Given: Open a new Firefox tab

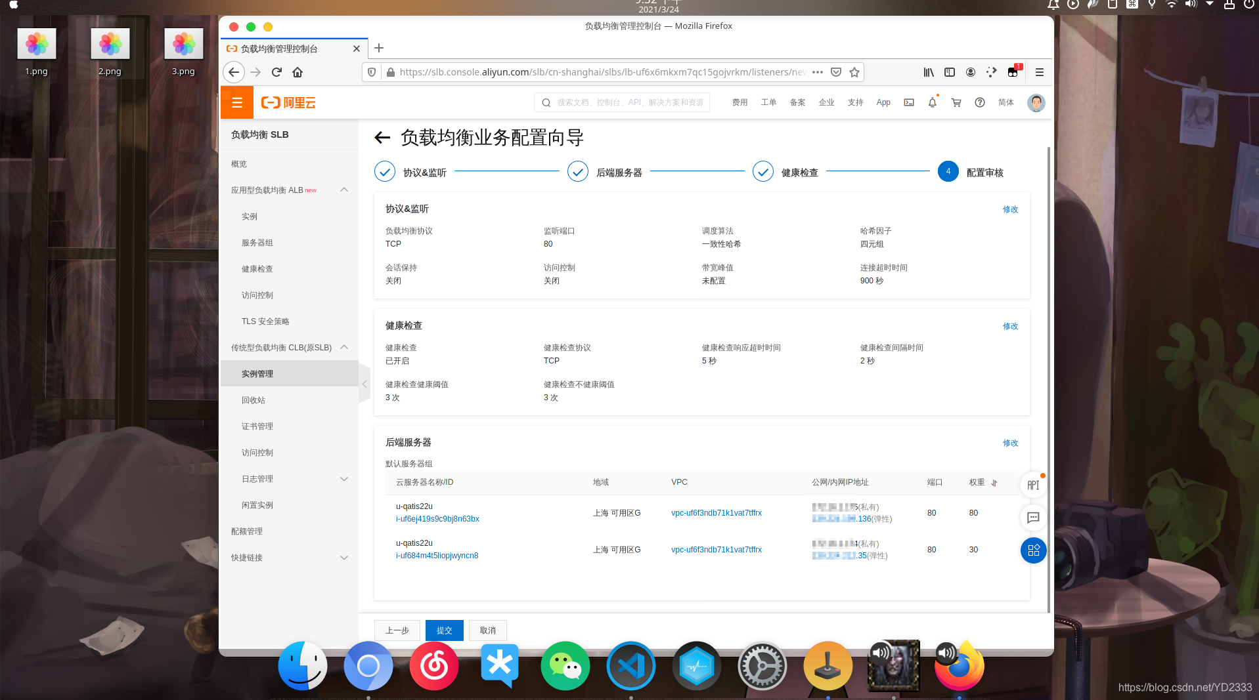Looking at the screenshot, I should (x=378, y=48).
